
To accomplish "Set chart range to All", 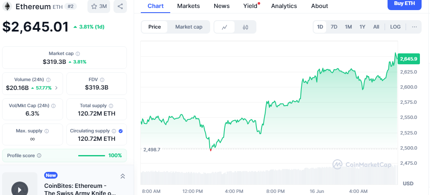I will [x=376, y=27].
